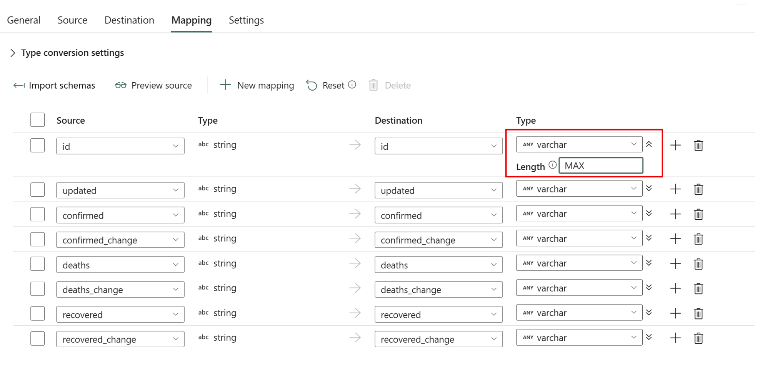Select all mappings with the header checkbox
Screen dimensions: 765x366
click(x=37, y=119)
